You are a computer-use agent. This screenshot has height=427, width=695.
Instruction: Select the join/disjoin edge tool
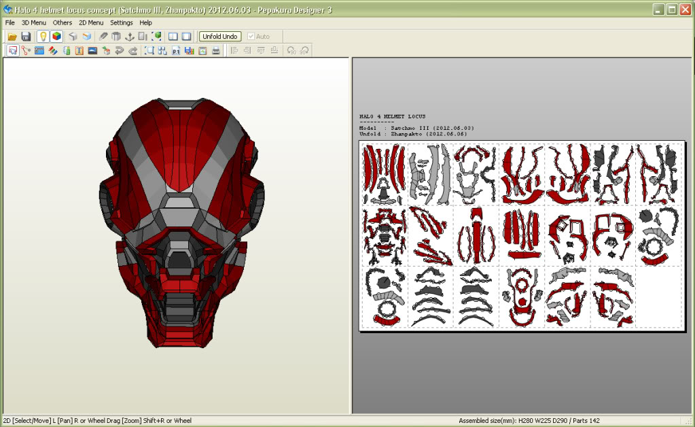(26, 50)
